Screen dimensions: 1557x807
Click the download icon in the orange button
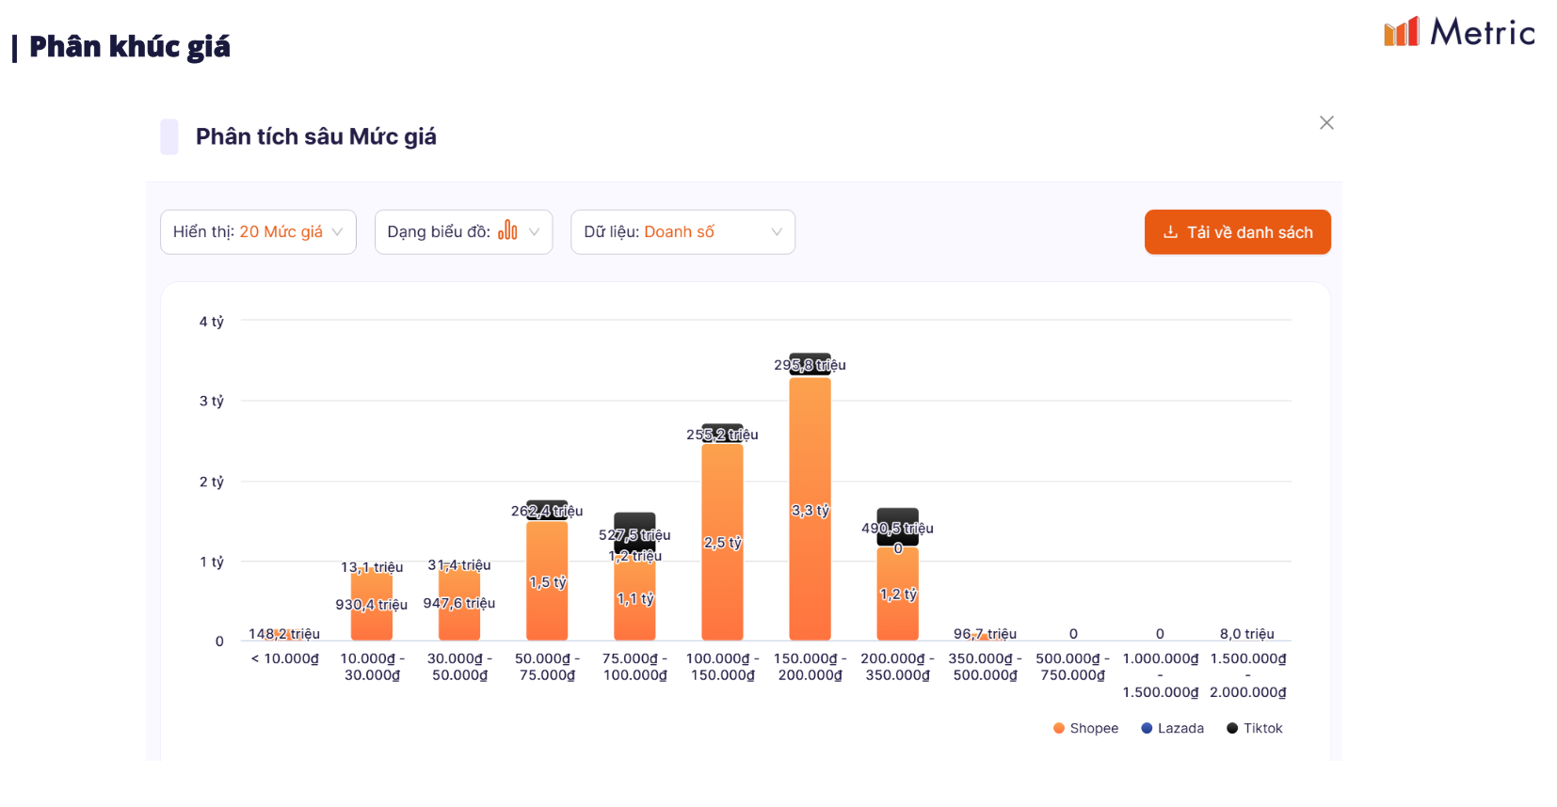pyautogui.click(x=1170, y=232)
